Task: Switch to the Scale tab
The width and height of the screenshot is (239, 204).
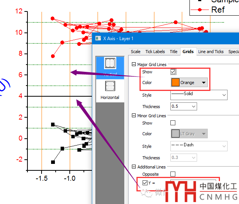Action: 135,52
